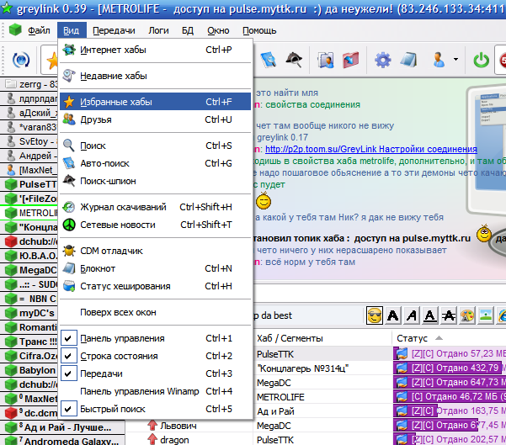Screen dimensions: 506x445
Task: Open the Окно menu
Action: click(218, 30)
